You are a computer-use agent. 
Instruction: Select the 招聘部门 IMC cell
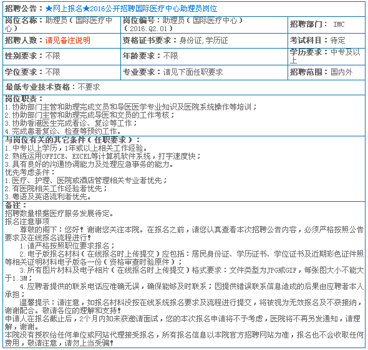click(326, 25)
